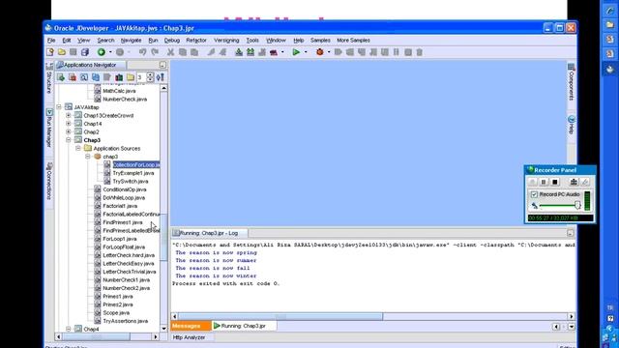This screenshot has height=348, width=619.
Task: Click the Save All toolbar icon
Action: click(x=85, y=52)
